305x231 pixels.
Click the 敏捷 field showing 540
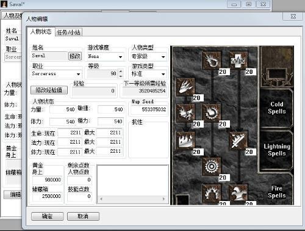[x=111, y=109]
